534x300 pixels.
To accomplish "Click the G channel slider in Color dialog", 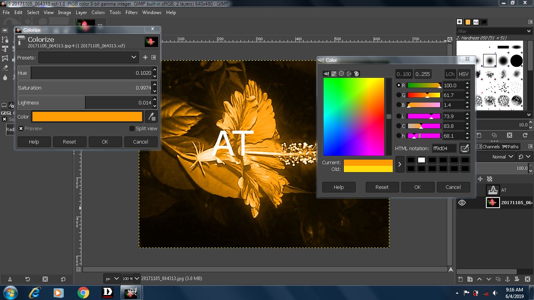I will pyautogui.click(x=424, y=95).
